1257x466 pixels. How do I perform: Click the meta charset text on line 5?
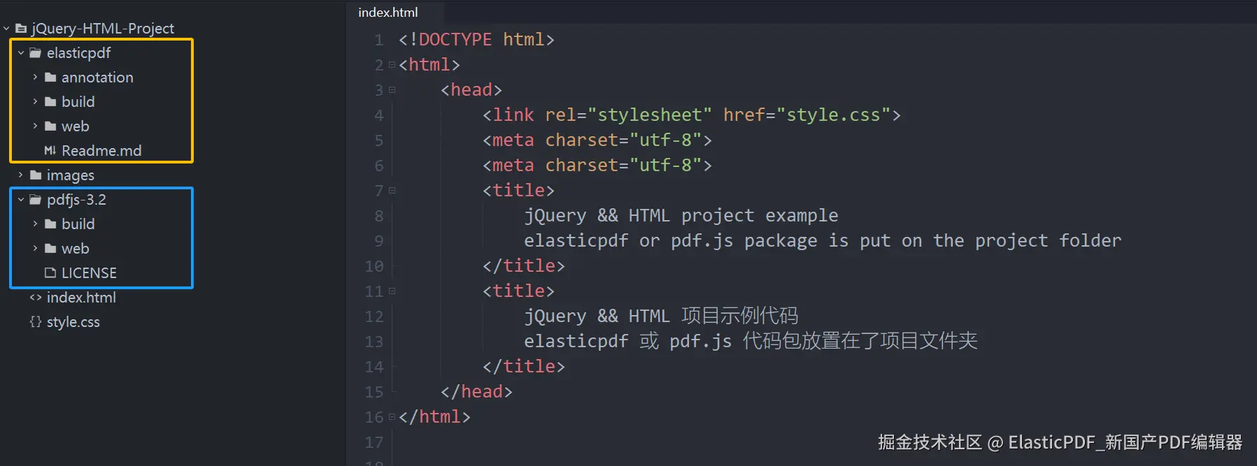pos(597,140)
